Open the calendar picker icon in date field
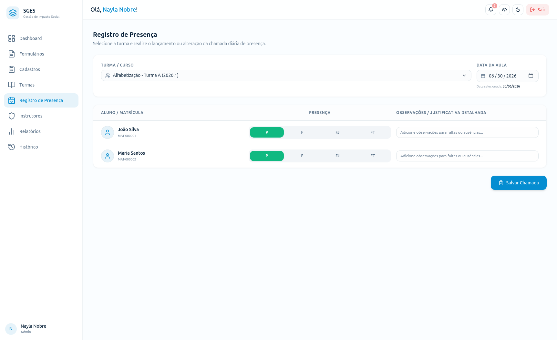The image size is (557, 340). [x=531, y=76]
